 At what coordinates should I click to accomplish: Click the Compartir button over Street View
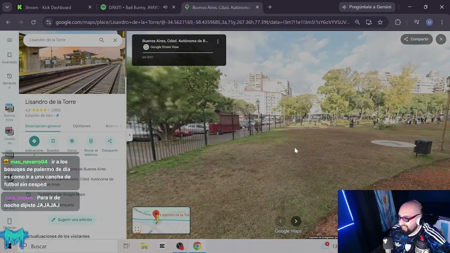click(416, 39)
